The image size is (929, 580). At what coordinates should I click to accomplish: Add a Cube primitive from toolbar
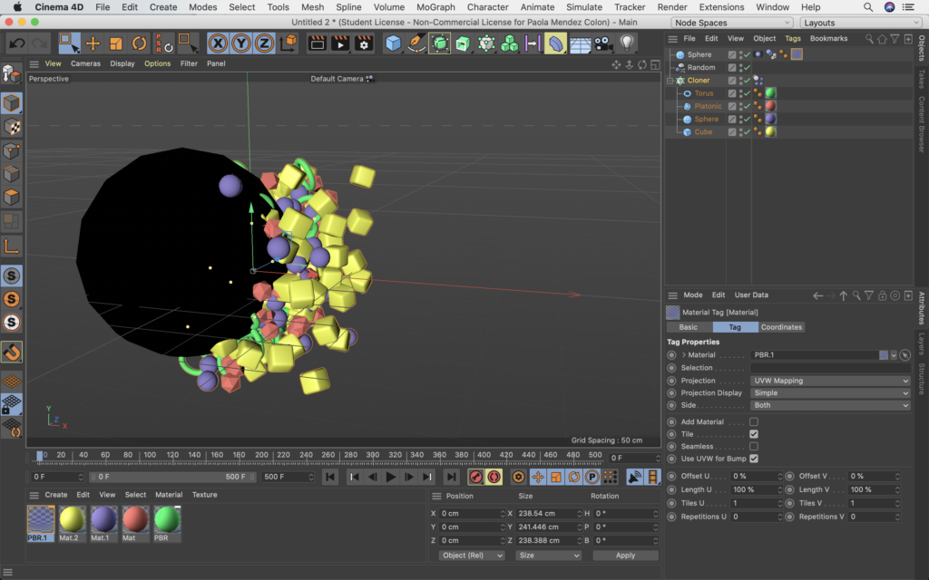393,43
